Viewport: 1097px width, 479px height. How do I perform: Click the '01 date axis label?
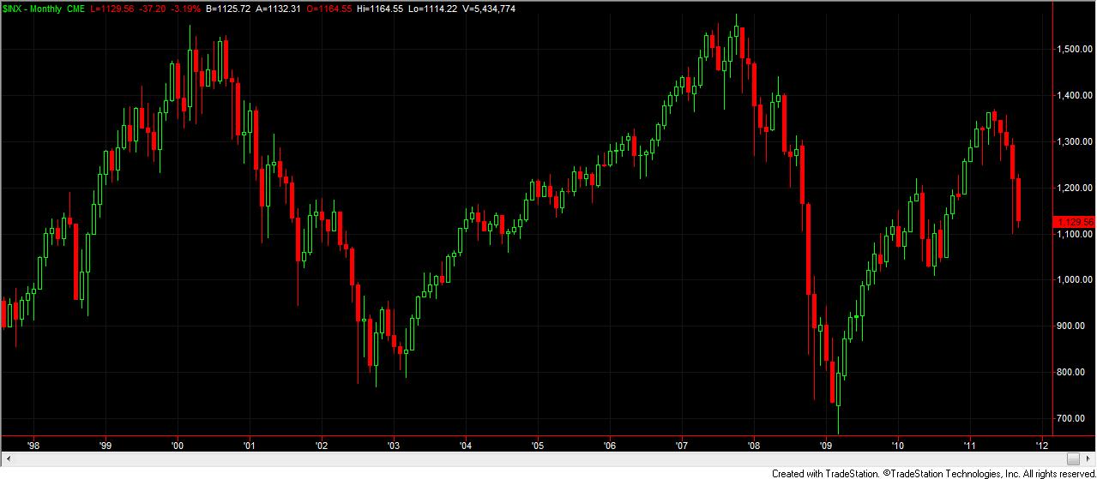250,446
